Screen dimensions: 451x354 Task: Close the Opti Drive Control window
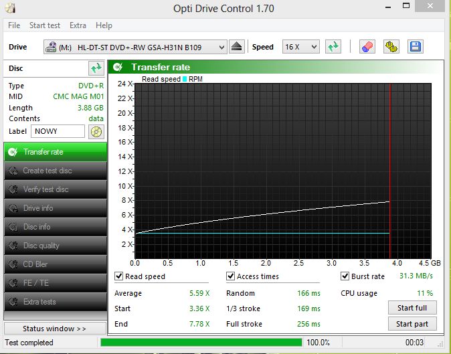pyautogui.click(x=430, y=6)
